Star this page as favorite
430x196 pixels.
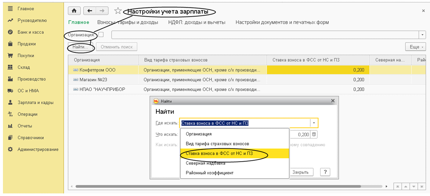pos(118,11)
